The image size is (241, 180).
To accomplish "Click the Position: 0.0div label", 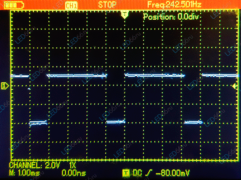I will click(171, 17).
